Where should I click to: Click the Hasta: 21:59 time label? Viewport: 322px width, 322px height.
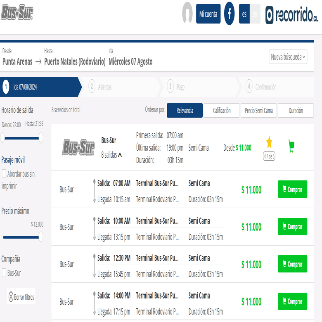point(34,123)
